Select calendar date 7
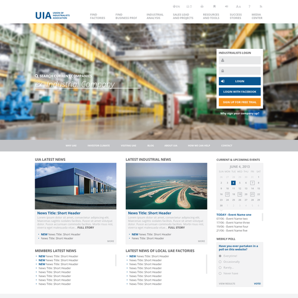Screen dimensions: 298x298 [252, 183]
